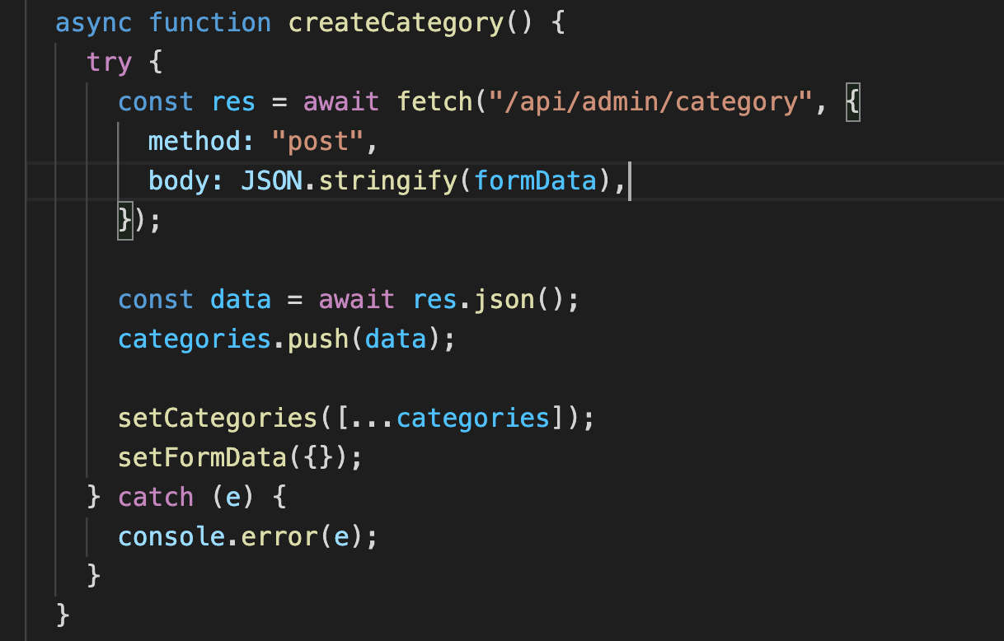Click the body property label
The width and height of the screenshot is (1004, 641).
click(x=178, y=180)
